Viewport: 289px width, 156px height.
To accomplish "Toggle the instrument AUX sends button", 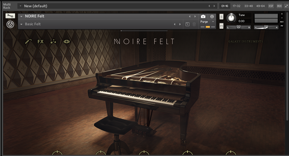I will [x=282, y=22].
